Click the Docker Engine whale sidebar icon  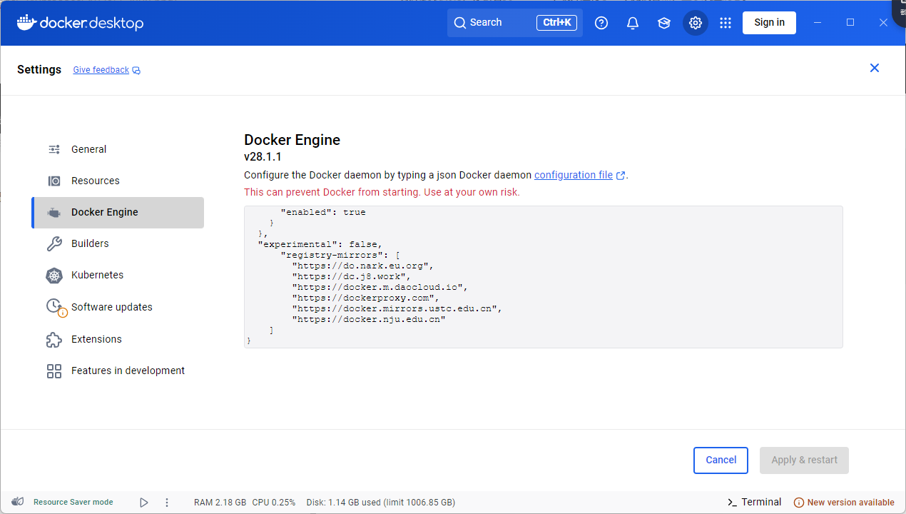pos(54,213)
